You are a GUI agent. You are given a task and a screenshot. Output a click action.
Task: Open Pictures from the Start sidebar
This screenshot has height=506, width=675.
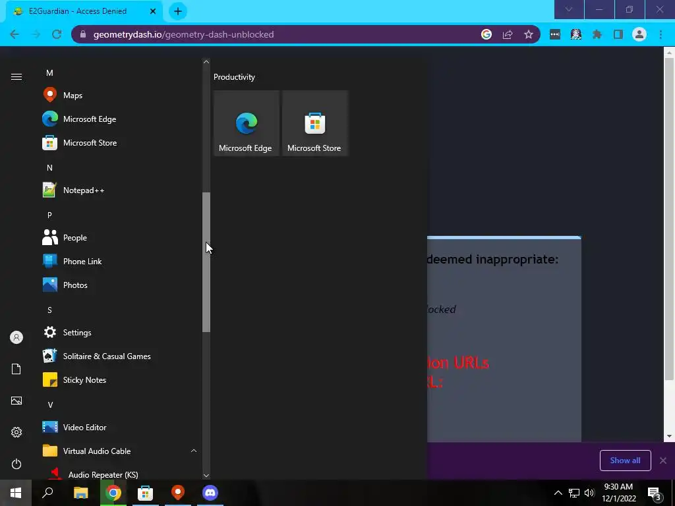[16, 401]
